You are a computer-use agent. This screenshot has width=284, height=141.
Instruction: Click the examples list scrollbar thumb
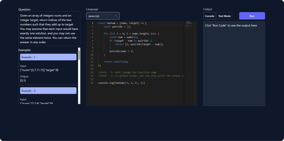coord(79,55)
